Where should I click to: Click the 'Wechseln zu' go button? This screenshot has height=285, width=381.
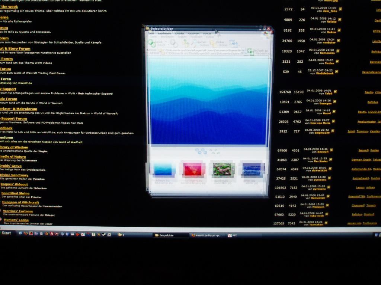pyautogui.click(x=257, y=51)
